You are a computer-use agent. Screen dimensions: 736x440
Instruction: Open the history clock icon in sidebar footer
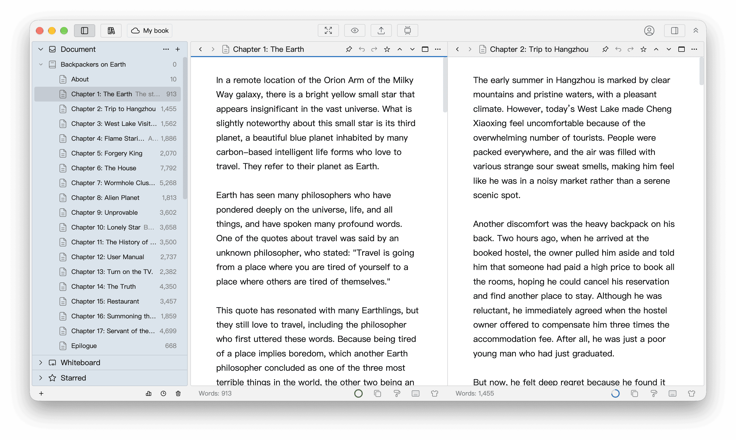[x=163, y=393]
